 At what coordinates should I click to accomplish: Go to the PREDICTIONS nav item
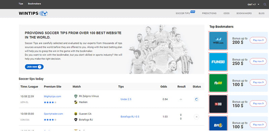209,13
